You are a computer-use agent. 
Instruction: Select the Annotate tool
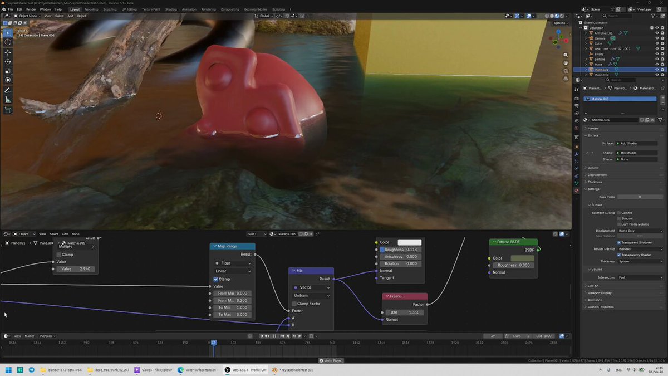[8, 90]
